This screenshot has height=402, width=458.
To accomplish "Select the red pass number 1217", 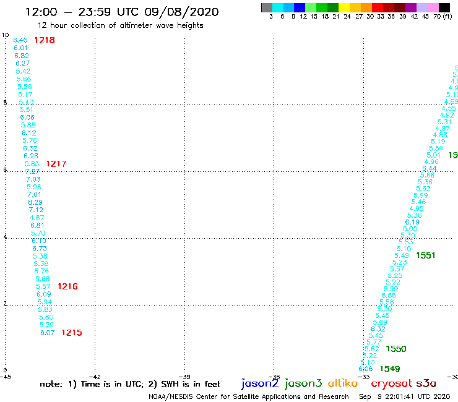I will click(x=56, y=164).
